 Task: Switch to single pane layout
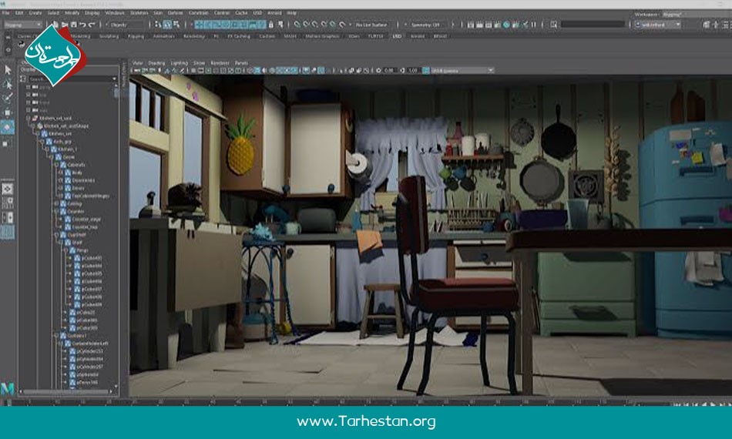pos(8,189)
